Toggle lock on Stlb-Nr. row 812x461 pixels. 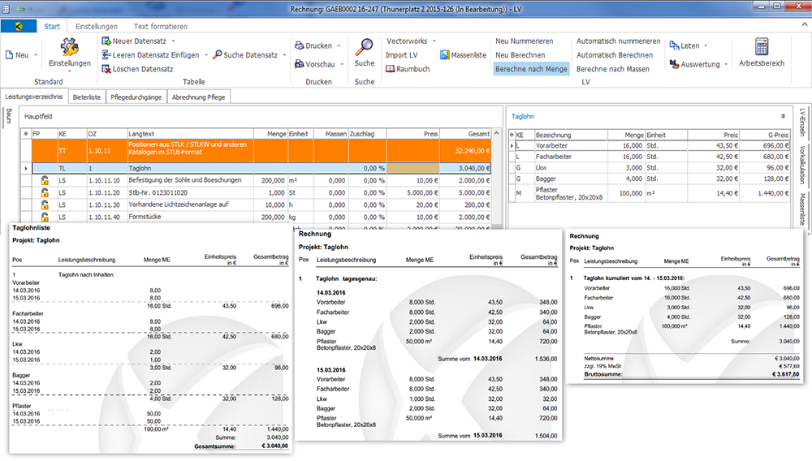(45, 192)
